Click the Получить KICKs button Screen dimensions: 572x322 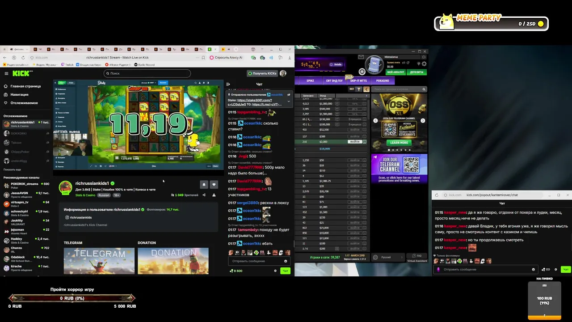click(x=262, y=73)
